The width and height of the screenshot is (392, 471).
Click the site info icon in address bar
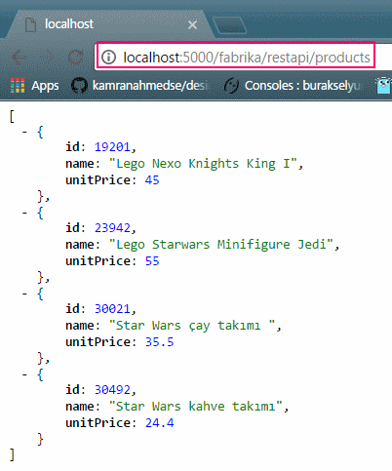click(108, 57)
